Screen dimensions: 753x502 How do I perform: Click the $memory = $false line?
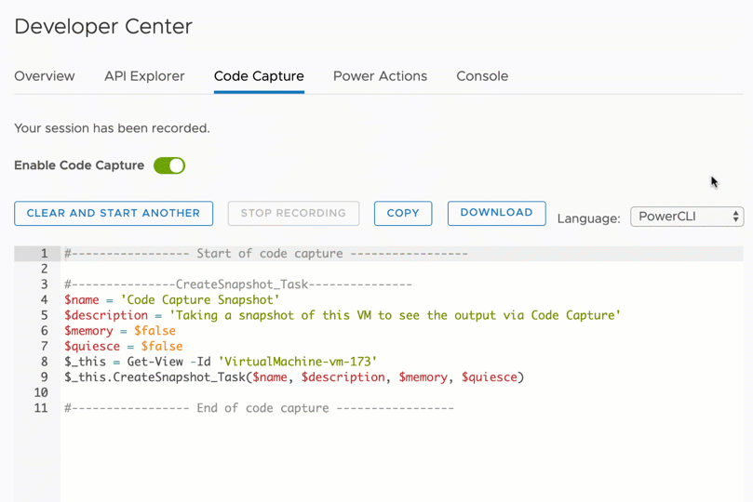(120, 331)
